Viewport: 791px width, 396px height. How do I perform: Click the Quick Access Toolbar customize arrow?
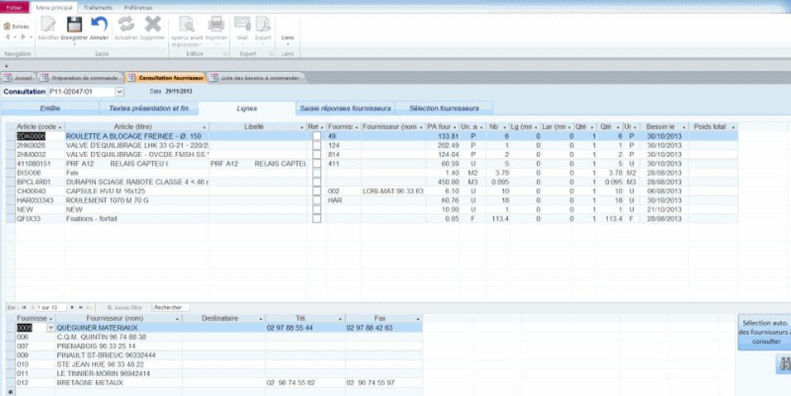(x=6, y=66)
